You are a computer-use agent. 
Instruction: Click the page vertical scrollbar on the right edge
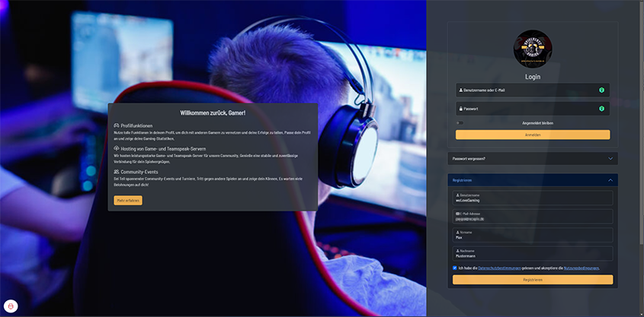642,123
